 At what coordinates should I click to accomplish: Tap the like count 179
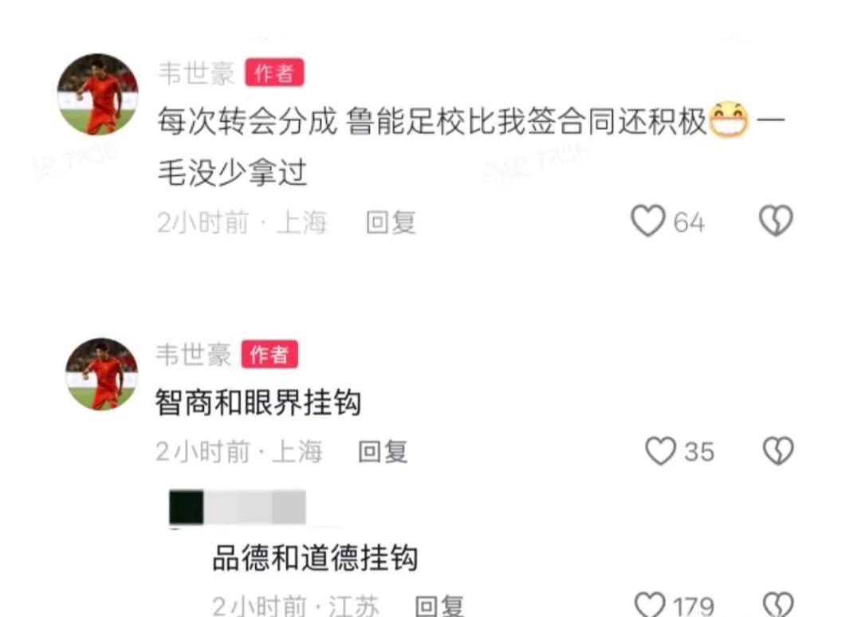pos(694,606)
